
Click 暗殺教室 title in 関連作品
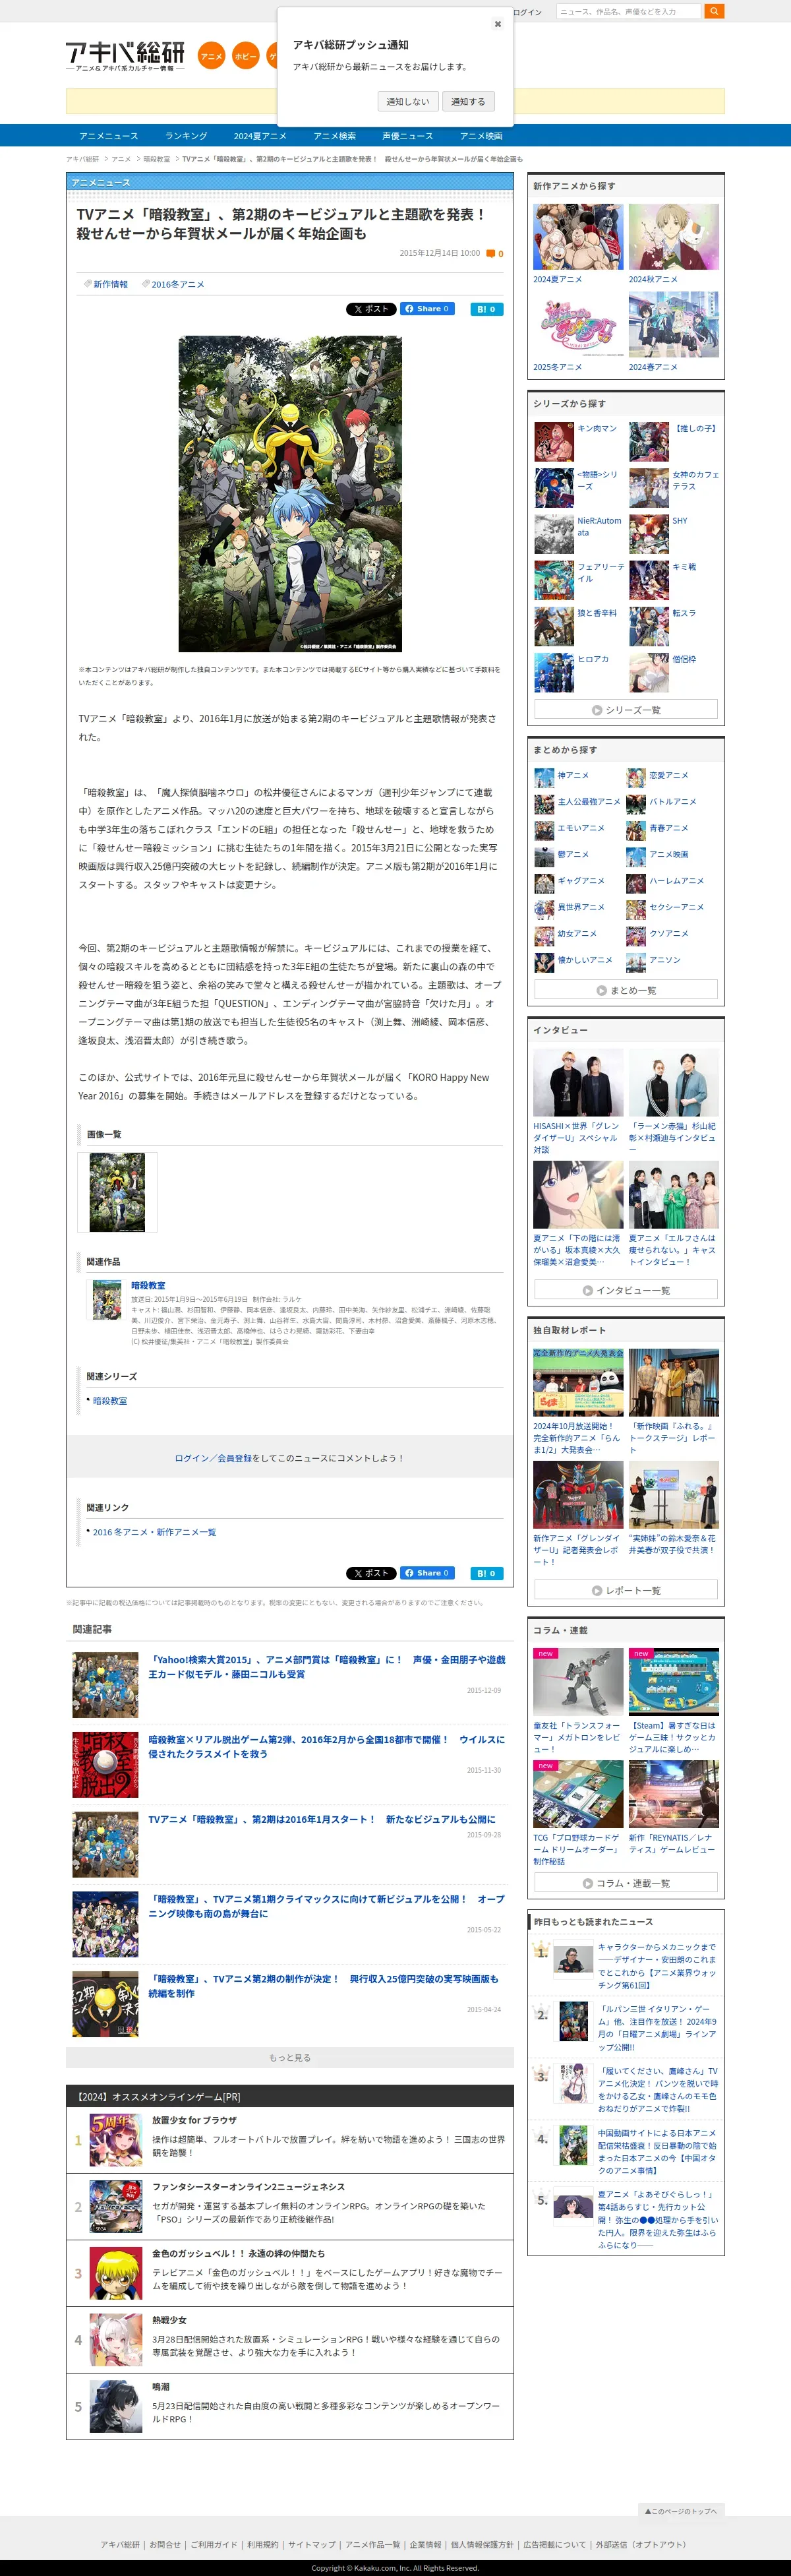click(x=148, y=1285)
